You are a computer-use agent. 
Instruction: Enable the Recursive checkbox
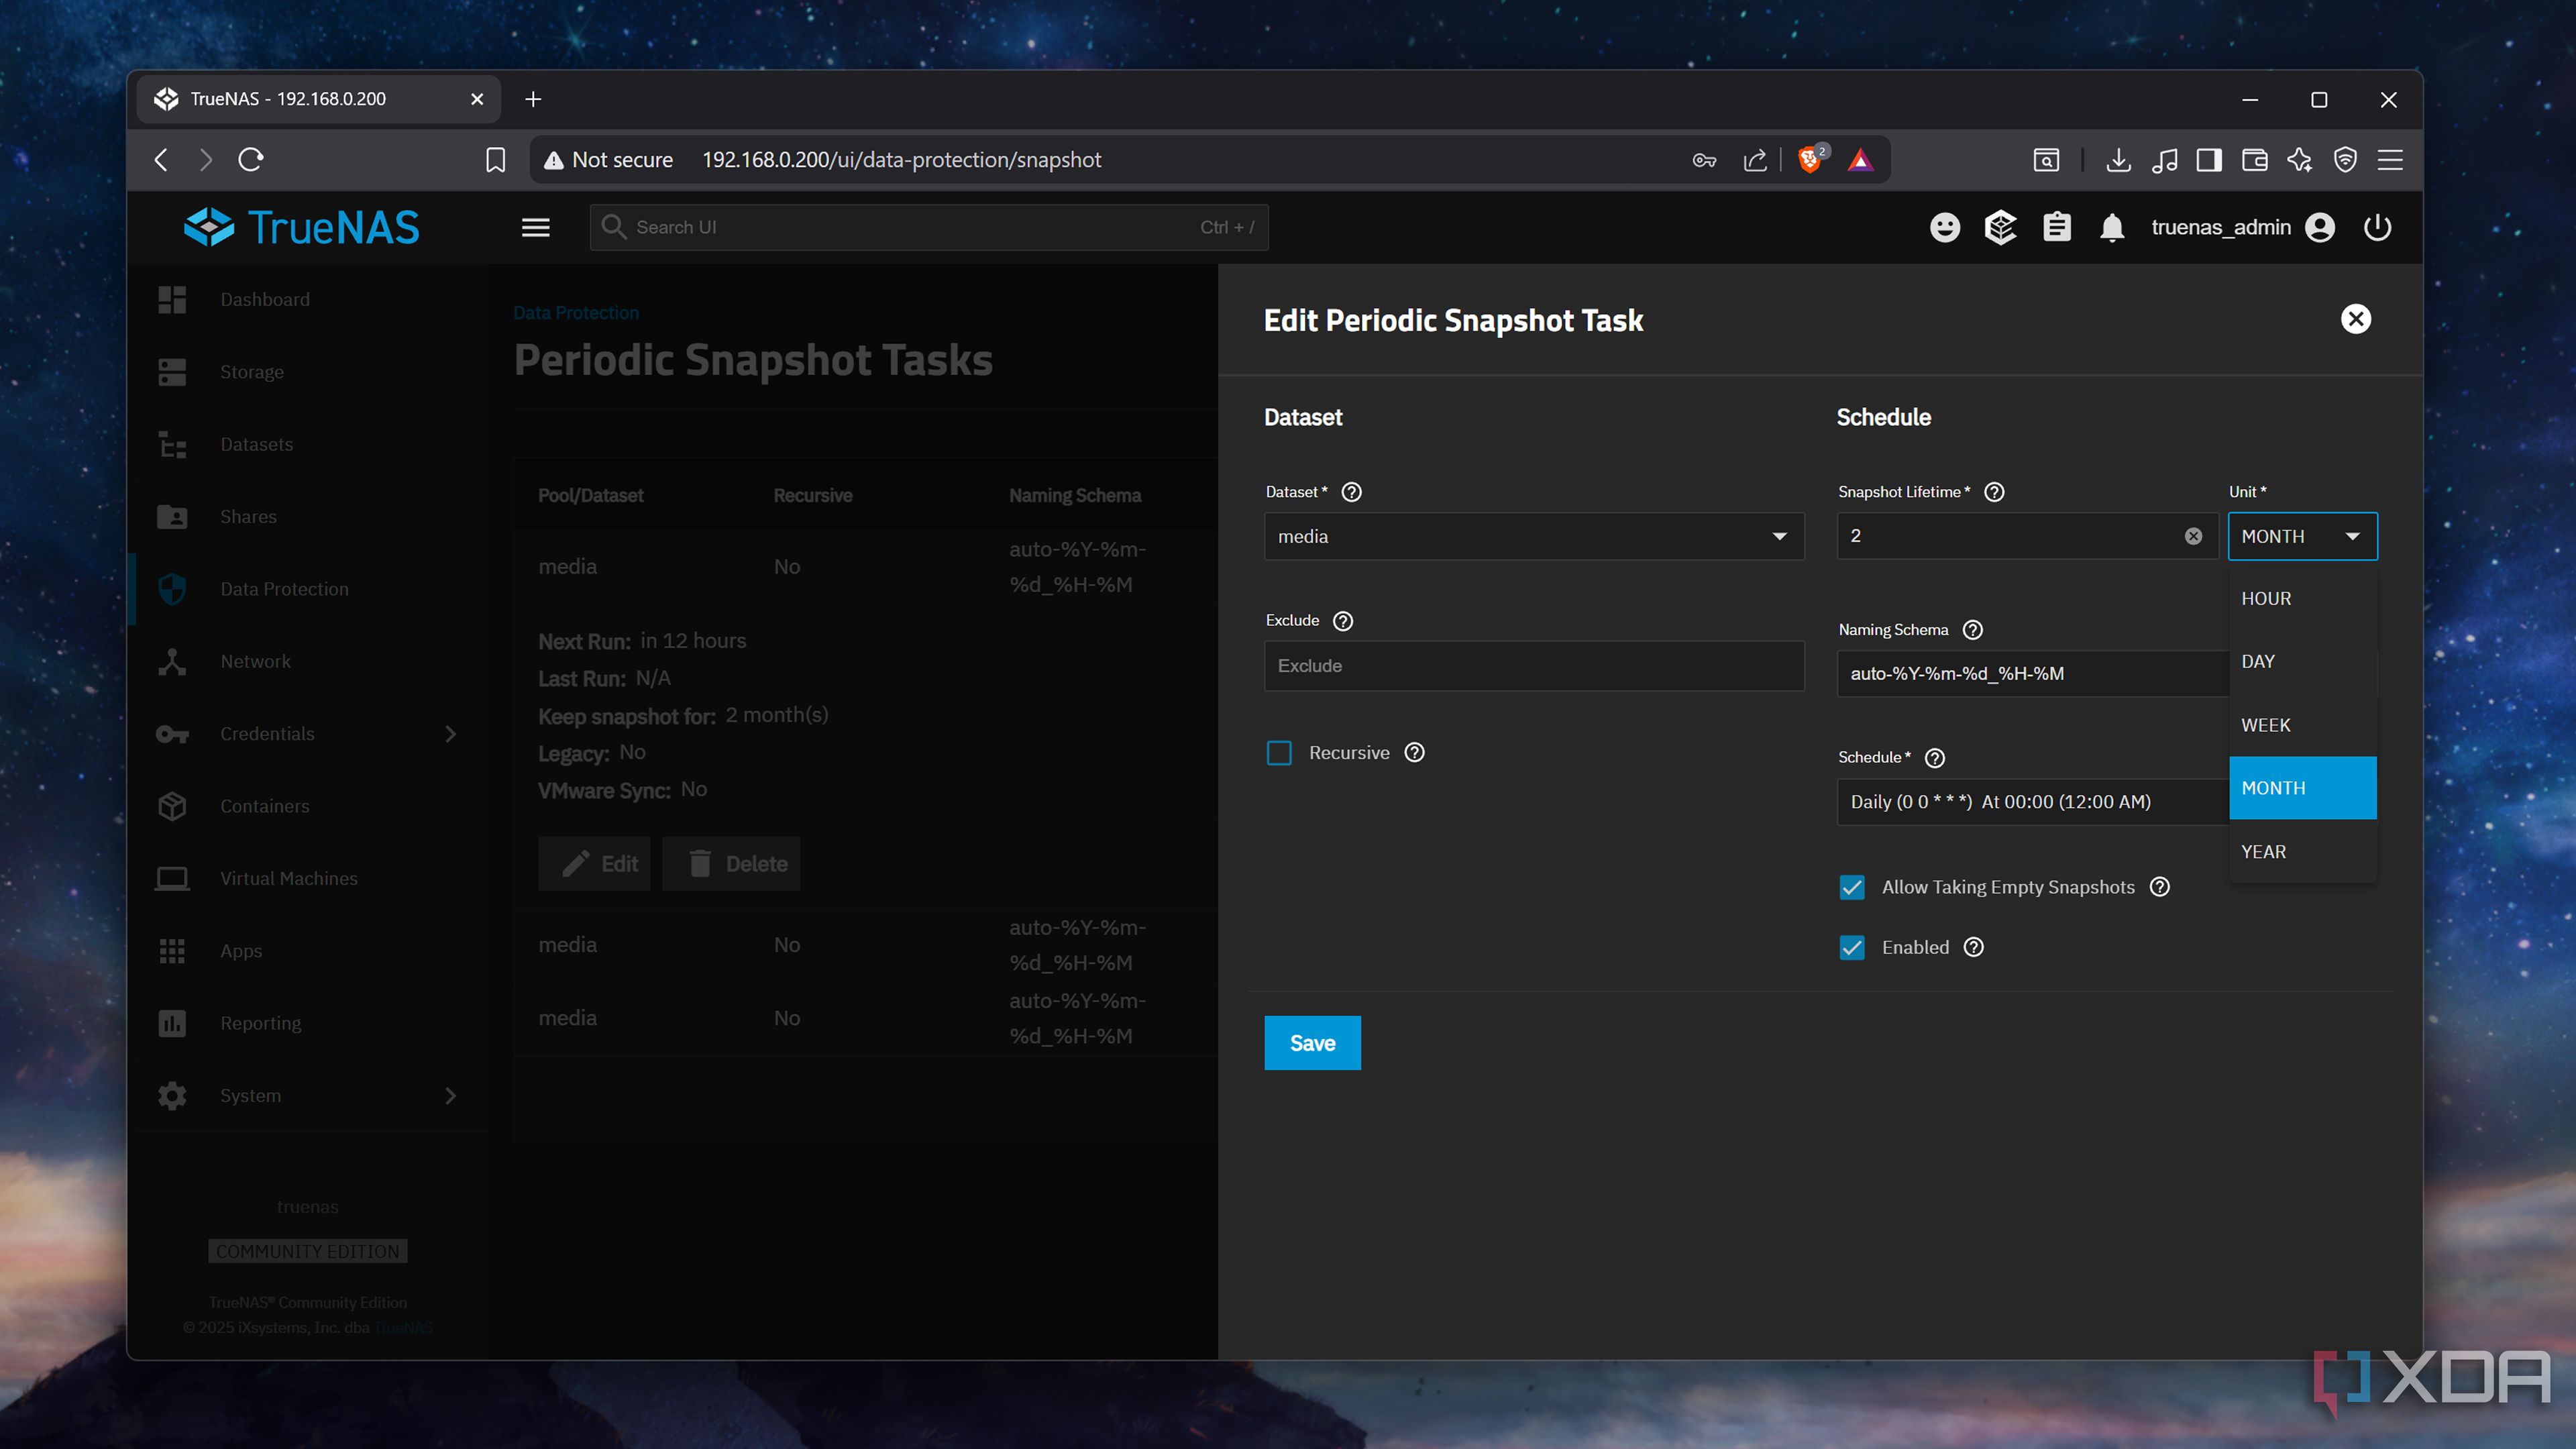point(1279,753)
